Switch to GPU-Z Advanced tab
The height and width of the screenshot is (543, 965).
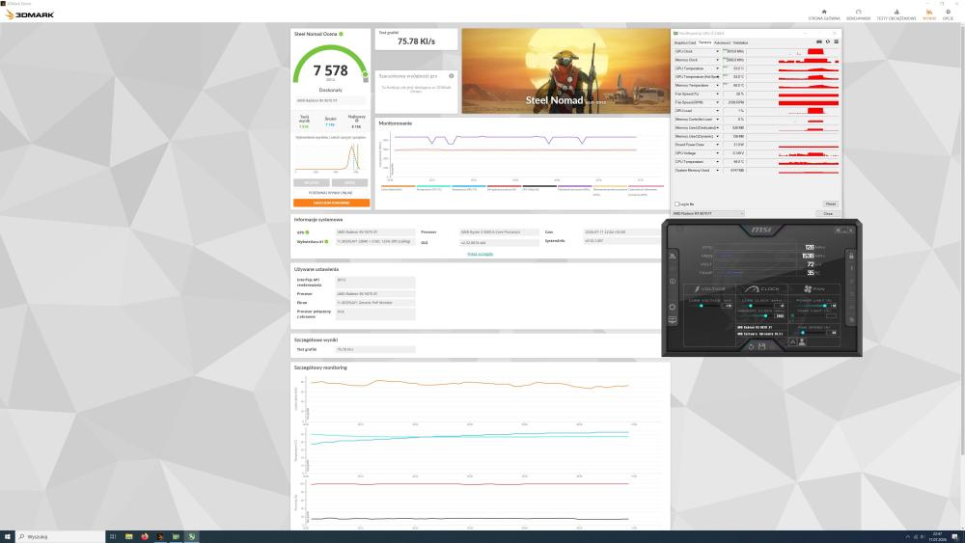pyautogui.click(x=722, y=43)
